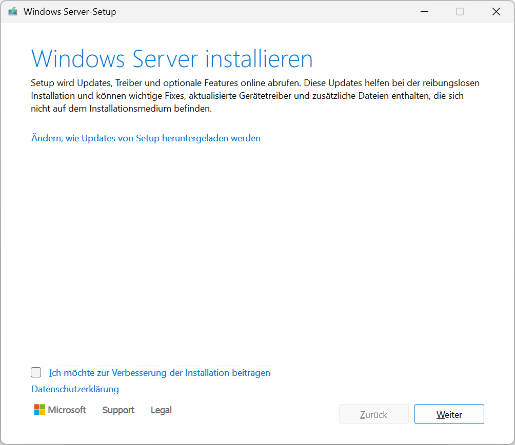The height and width of the screenshot is (445, 515).
Task: Click the Zurück button
Action: tap(374, 414)
